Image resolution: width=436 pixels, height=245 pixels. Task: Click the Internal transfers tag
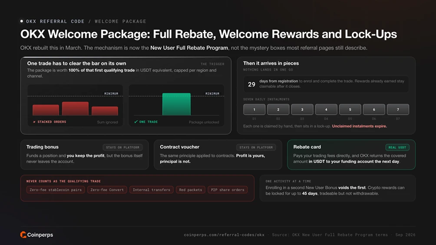tap(151, 190)
